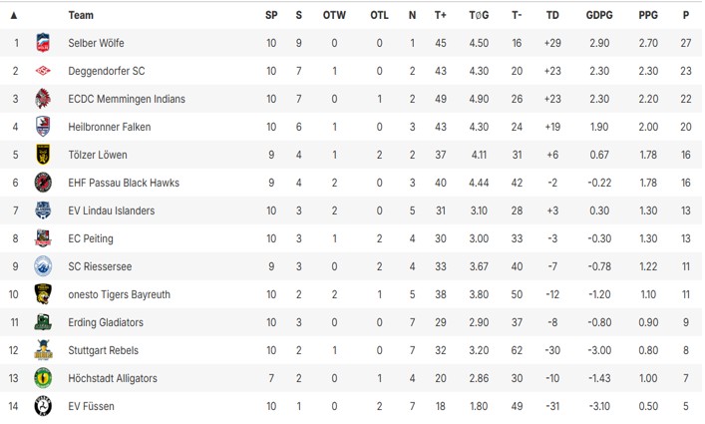The width and height of the screenshot is (705, 424).
Task: Click the Deggendorfer SC team logo
Action: tap(43, 71)
